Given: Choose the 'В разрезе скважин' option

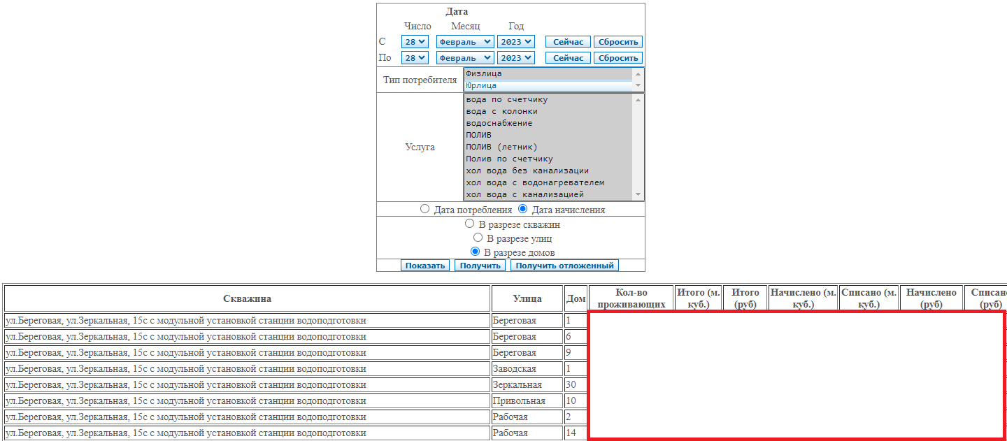Looking at the screenshot, I should [x=469, y=224].
